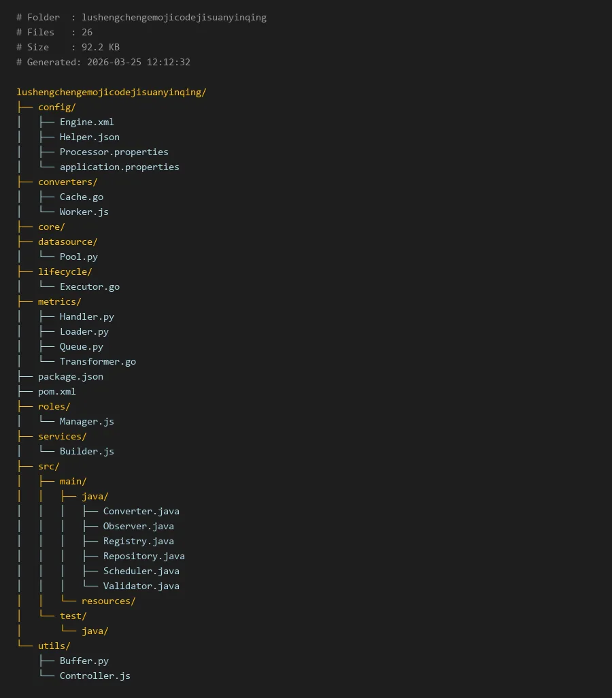Select the Cache.go file
This screenshot has width=612, height=698.
(81, 197)
